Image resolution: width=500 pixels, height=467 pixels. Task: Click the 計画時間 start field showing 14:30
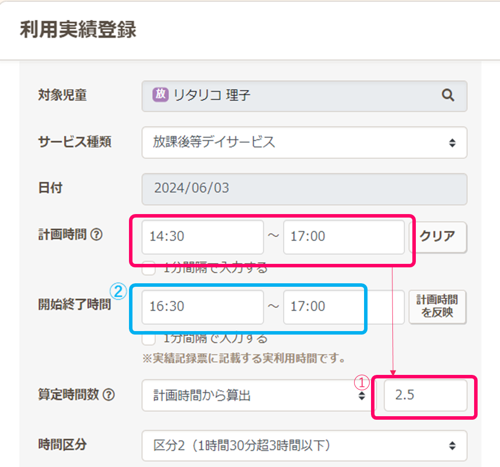[202, 237]
